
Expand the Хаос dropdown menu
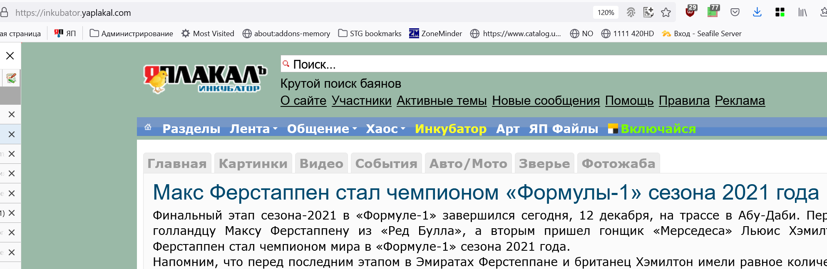[x=385, y=129]
